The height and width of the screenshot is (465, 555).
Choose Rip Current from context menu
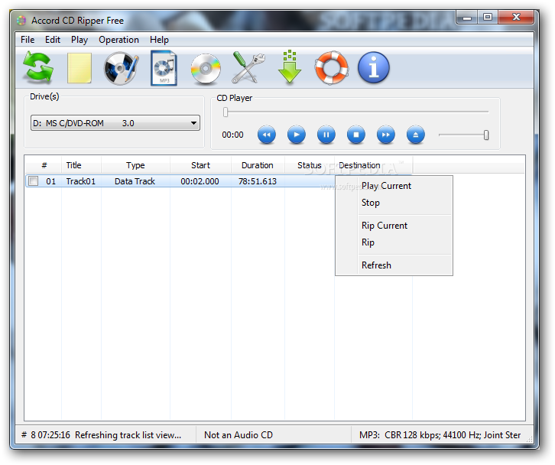(394, 226)
